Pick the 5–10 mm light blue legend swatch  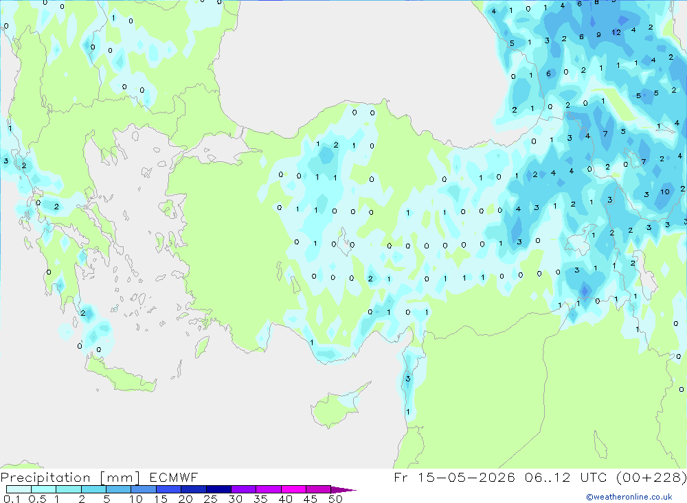click(x=119, y=489)
